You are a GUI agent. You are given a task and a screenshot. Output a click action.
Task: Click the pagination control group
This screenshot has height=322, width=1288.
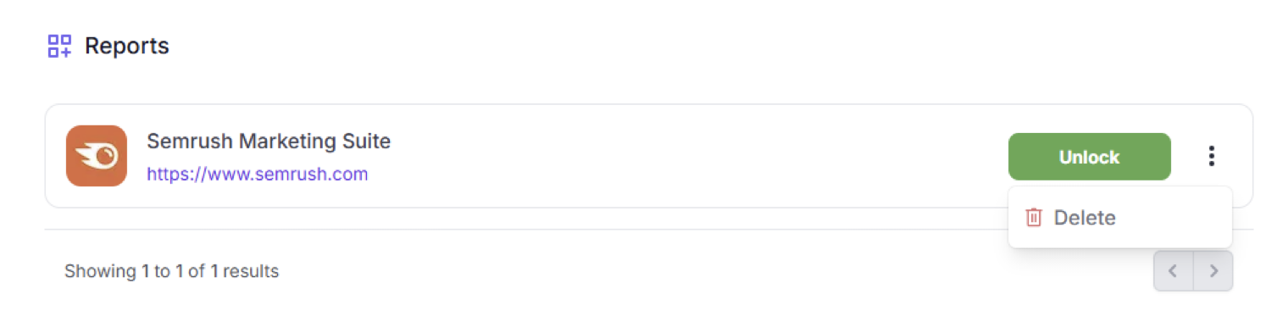1193,271
